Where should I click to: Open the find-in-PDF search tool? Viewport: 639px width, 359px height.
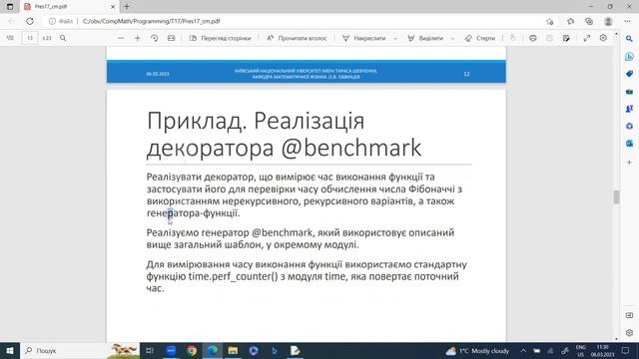tap(63, 38)
